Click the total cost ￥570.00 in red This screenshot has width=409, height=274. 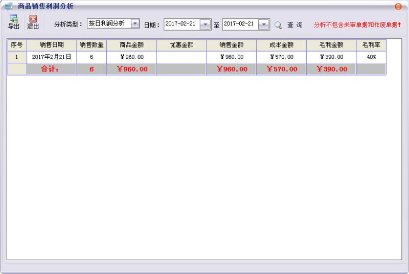point(282,69)
